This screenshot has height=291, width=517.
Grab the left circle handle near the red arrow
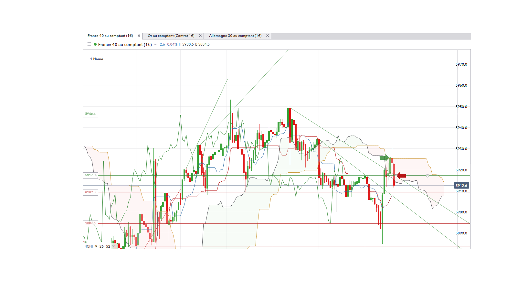click(x=396, y=176)
